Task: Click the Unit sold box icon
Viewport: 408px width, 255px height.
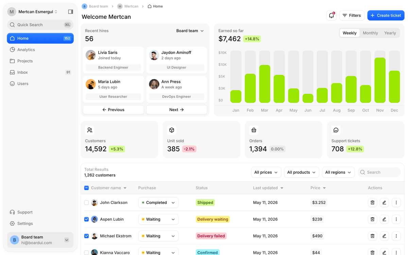Action: click(172, 130)
